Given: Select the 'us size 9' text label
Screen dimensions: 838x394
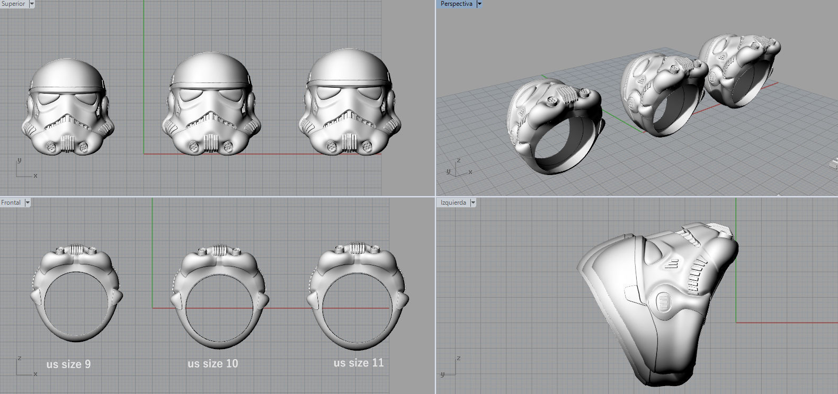Looking at the screenshot, I should click(x=68, y=364).
